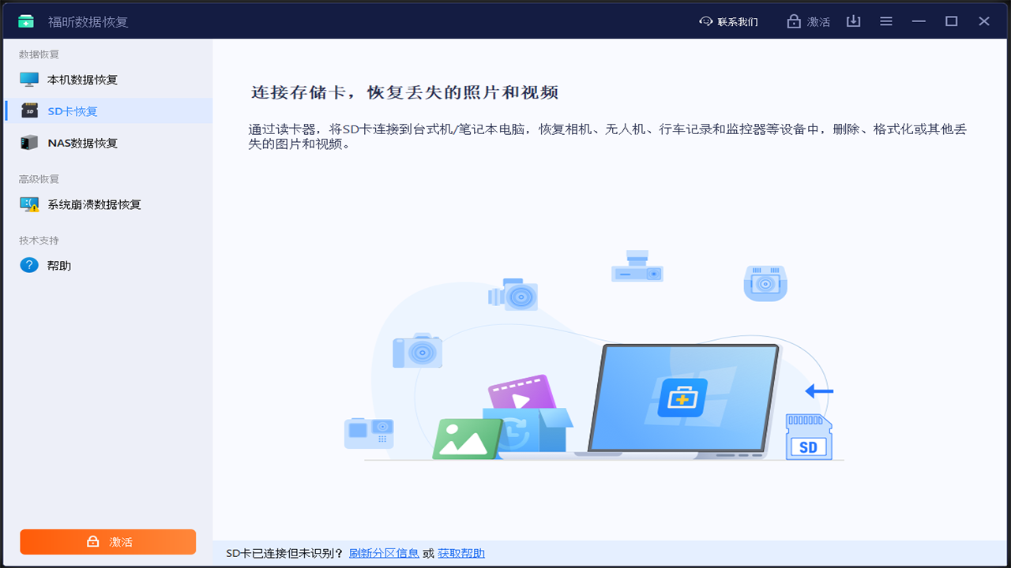
Task: Click the download/import icon in title bar
Action: click(x=853, y=21)
